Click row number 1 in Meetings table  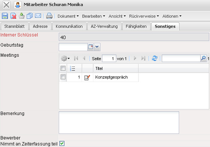(79, 77)
